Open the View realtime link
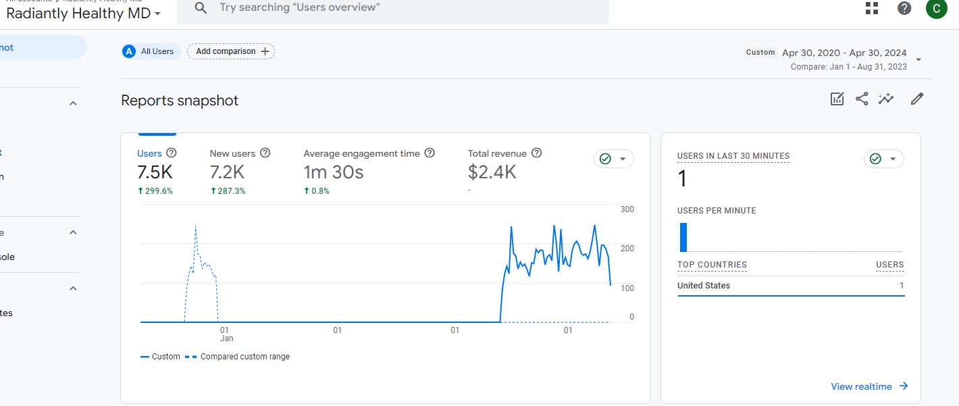 [870, 386]
